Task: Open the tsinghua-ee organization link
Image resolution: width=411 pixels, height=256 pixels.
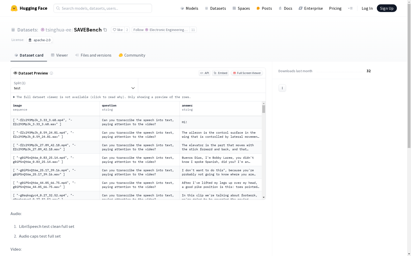Action: pos(58,30)
